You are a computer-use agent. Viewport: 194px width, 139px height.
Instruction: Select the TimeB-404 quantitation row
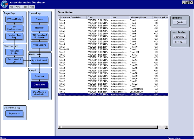pyautogui.click(x=113, y=49)
